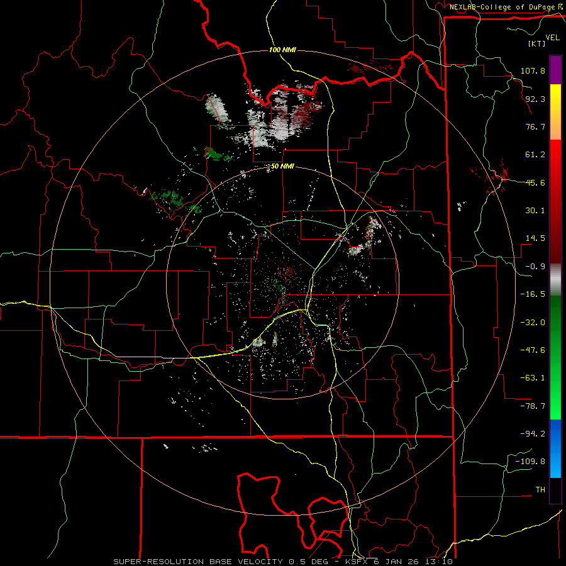Click the 76.7 legend value
The image size is (566, 566).
click(535, 126)
